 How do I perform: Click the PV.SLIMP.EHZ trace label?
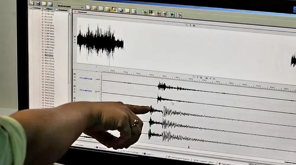tap(86, 91)
